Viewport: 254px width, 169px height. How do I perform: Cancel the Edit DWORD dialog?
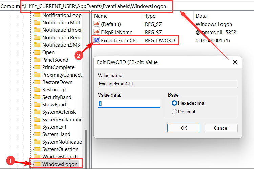click(x=221, y=128)
